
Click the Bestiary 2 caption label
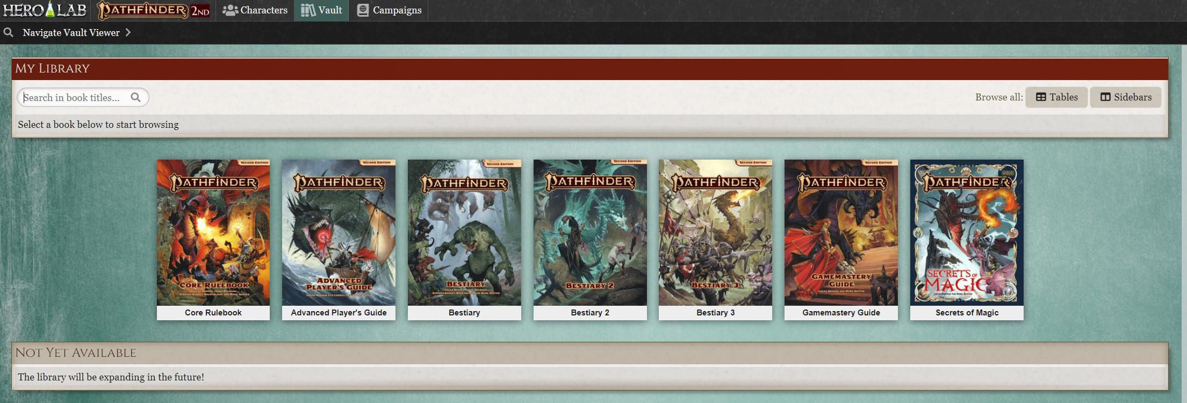pyautogui.click(x=590, y=313)
